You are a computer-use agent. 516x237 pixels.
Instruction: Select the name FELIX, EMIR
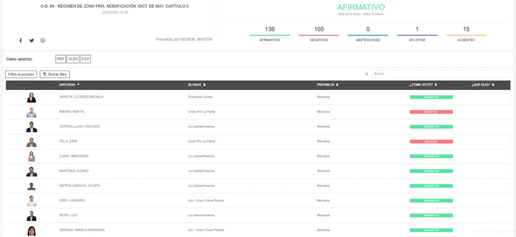(68, 142)
